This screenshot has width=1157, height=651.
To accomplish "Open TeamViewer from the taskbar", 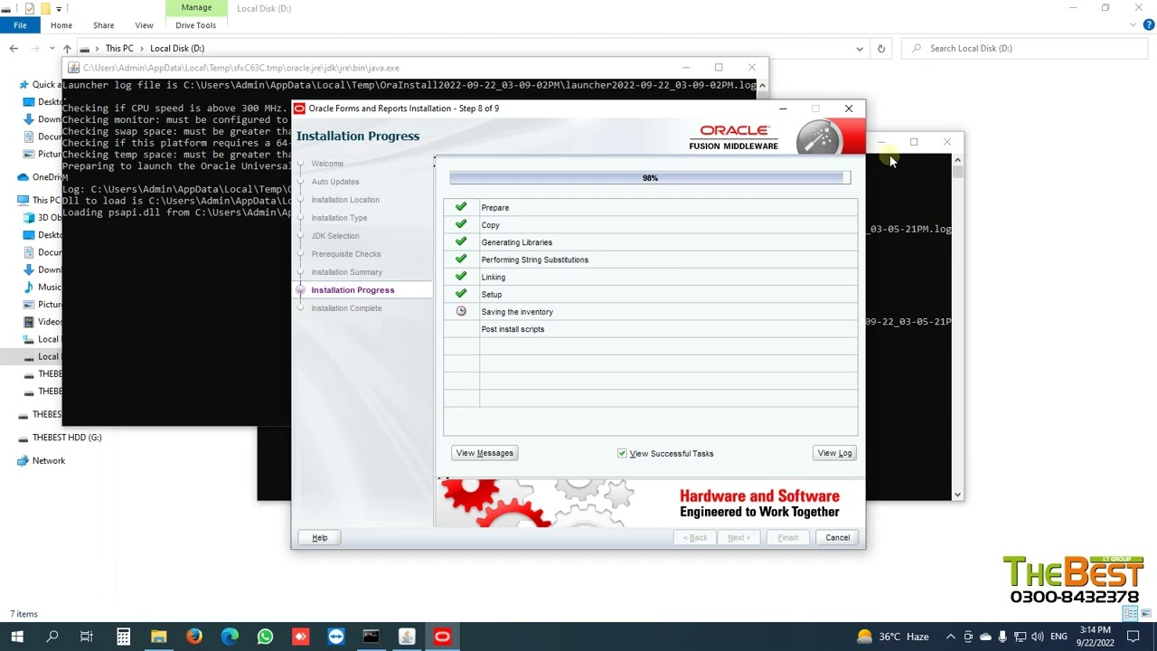I will 336,637.
